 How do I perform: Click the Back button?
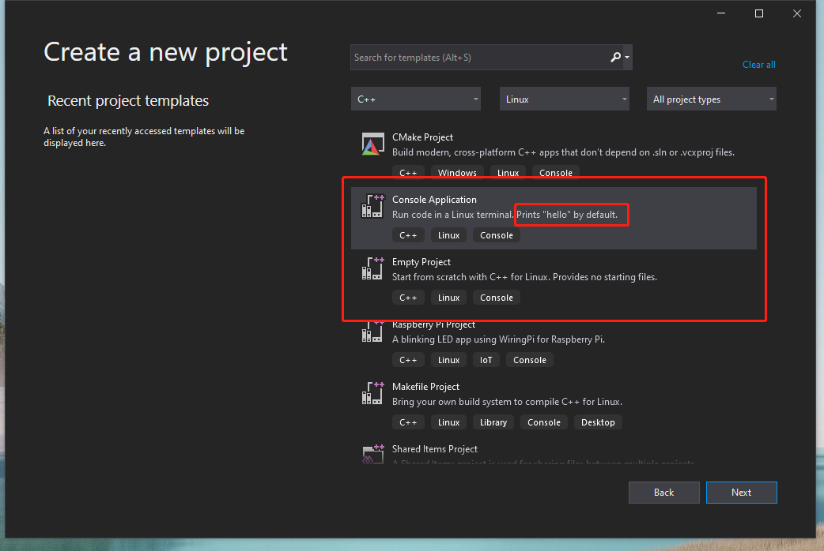tap(663, 492)
